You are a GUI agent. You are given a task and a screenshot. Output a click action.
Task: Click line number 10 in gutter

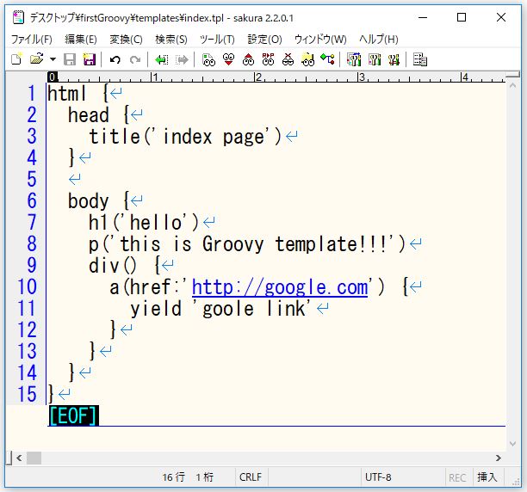[x=27, y=287]
